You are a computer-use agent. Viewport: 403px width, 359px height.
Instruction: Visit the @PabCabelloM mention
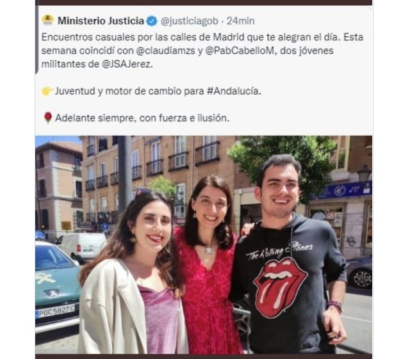point(240,51)
